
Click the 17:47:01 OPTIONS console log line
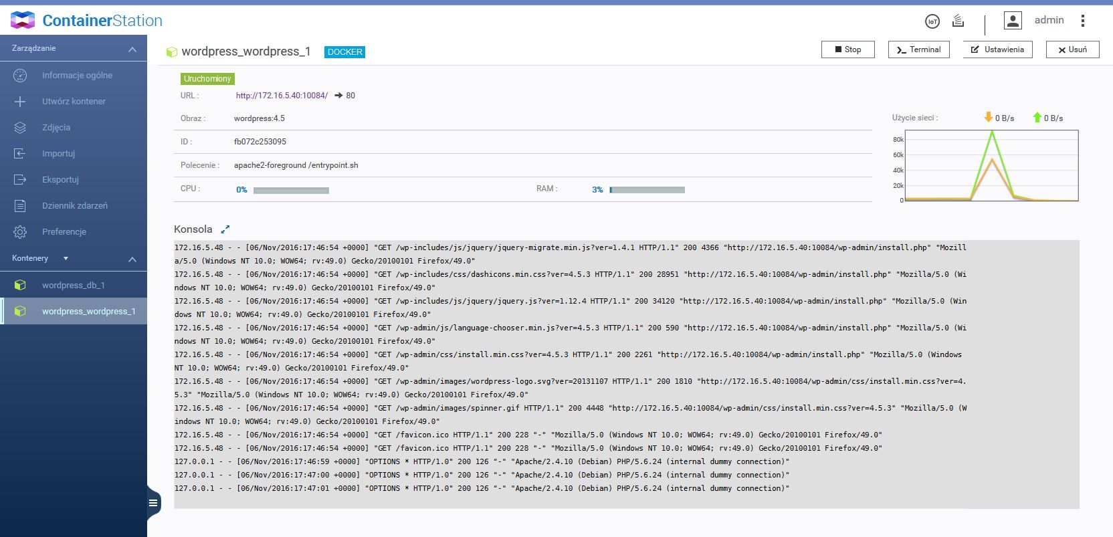(482, 488)
